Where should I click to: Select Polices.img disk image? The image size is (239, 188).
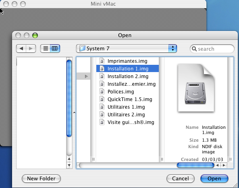(x=128, y=92)
